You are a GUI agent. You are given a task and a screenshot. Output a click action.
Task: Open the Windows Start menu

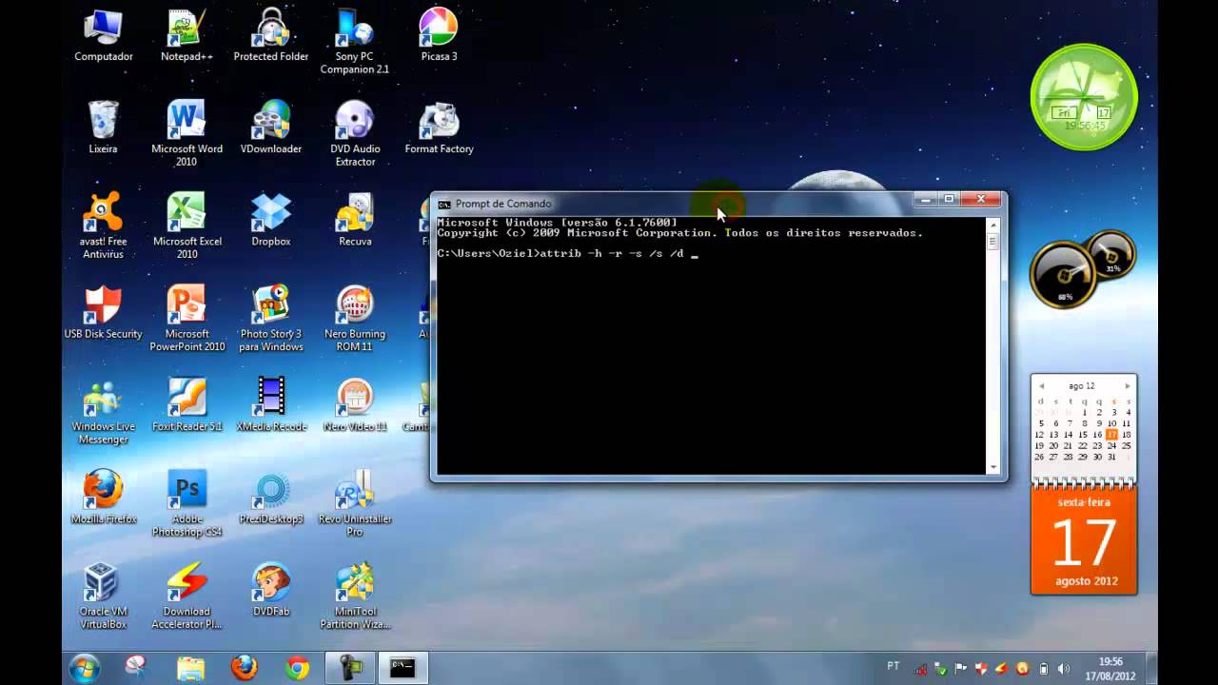click(85, 668)
